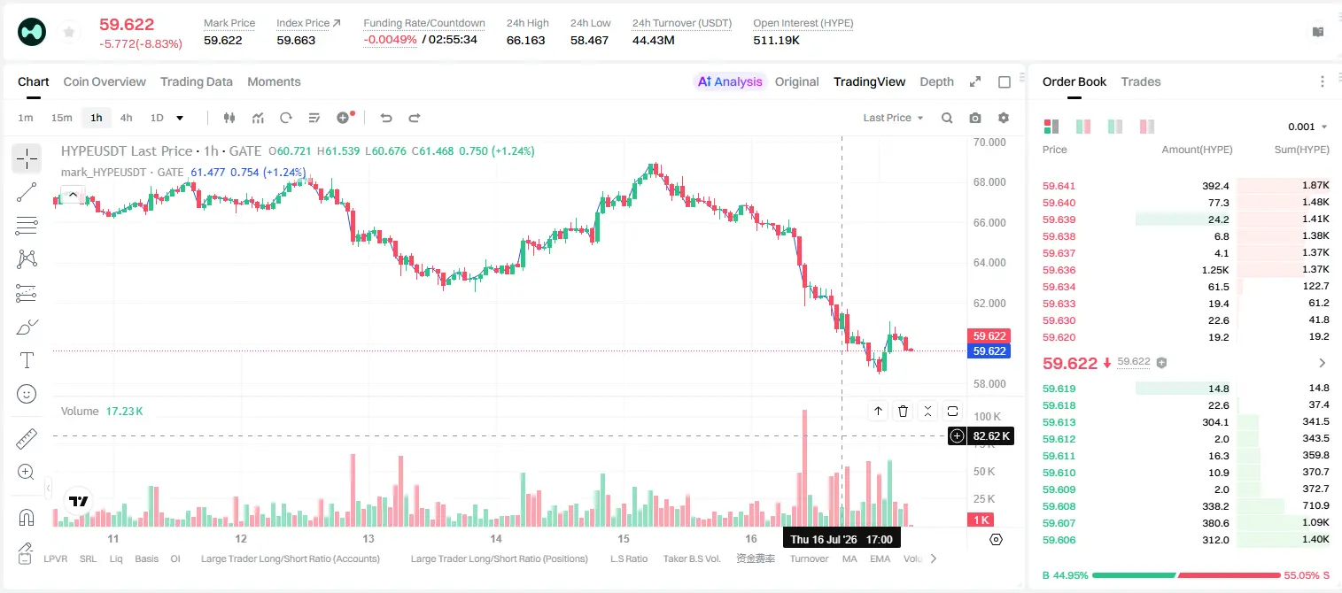Show only sell orders in order book
The width and height of the screenshot is (1342, 593).
click(1147, 127)
